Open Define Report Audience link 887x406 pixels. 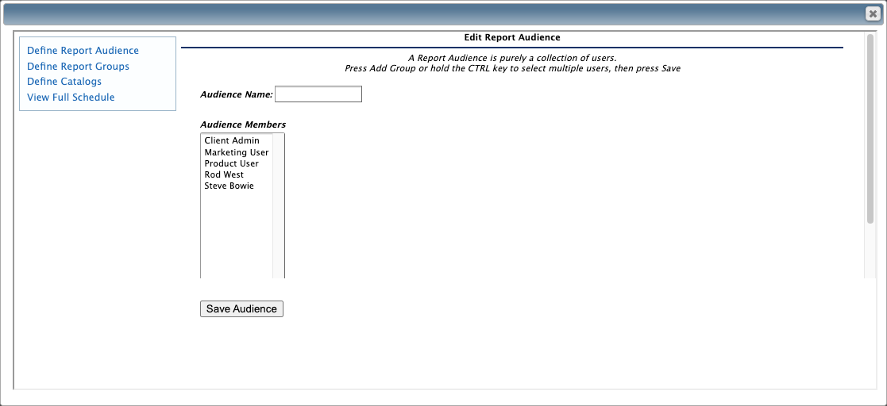click(83, 51)
